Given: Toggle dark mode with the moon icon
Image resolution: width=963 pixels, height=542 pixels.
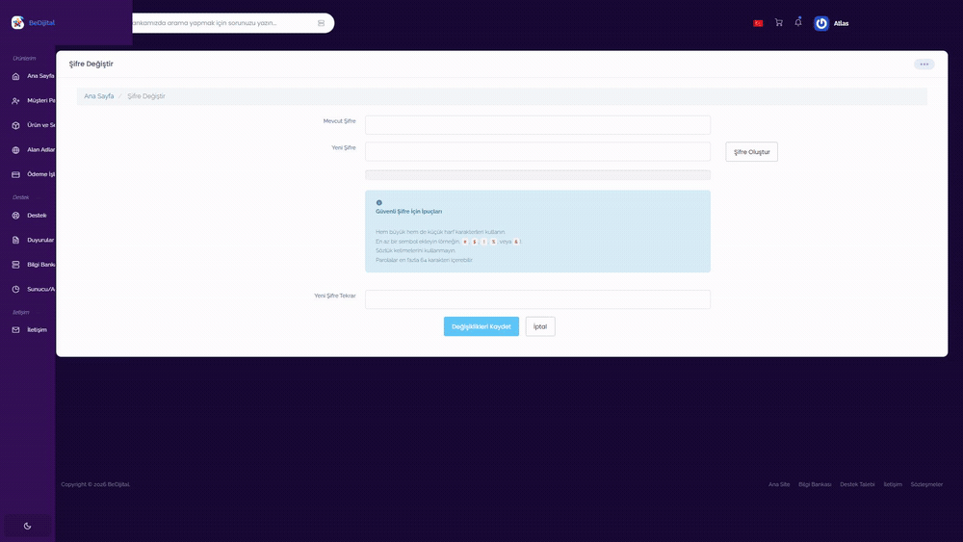Looking at the screenshot, I should click(27, 526).
